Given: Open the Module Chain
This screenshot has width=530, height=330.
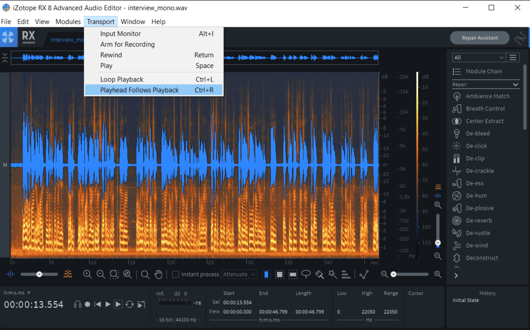Looking at the screenshot, I should pyautogui.click(x=483, y=71).
